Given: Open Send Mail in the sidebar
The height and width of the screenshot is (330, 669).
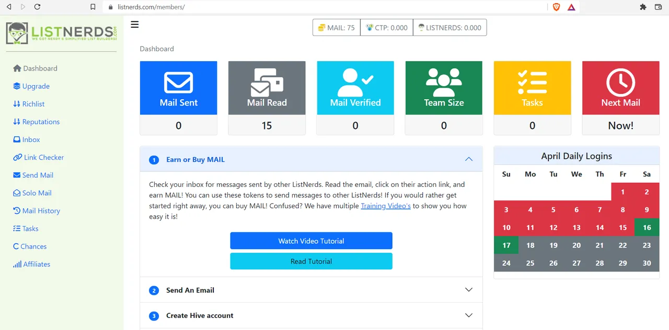Looking at the screenshot, I should pos(33,175).
